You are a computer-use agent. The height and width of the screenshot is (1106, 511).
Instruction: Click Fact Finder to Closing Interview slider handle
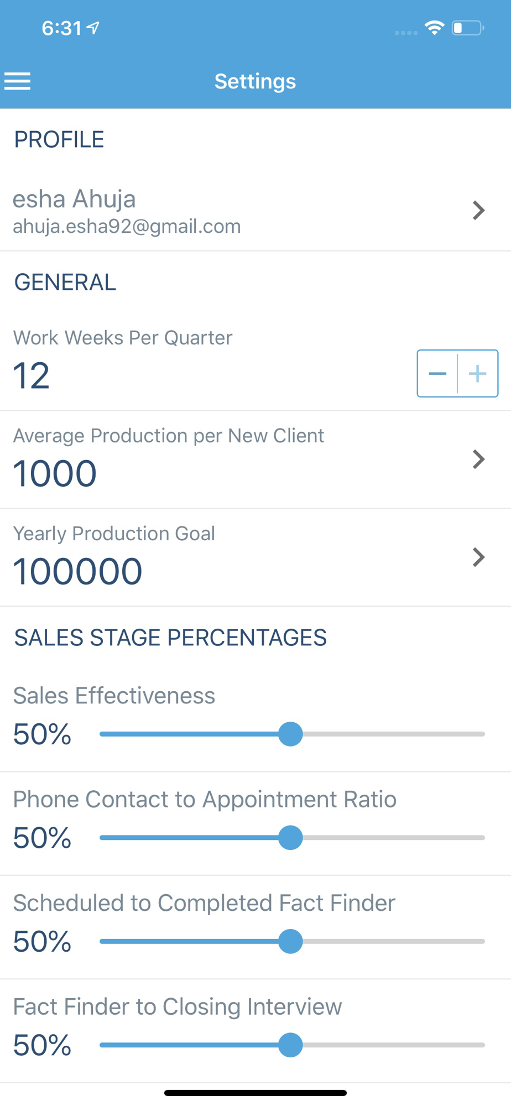pos(290,1045)
